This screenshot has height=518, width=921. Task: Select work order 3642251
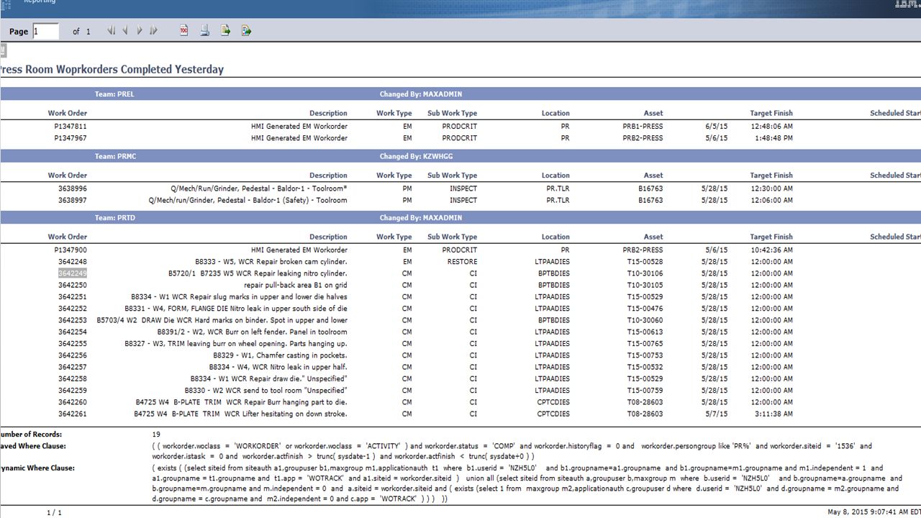click(x=73, y=296)
